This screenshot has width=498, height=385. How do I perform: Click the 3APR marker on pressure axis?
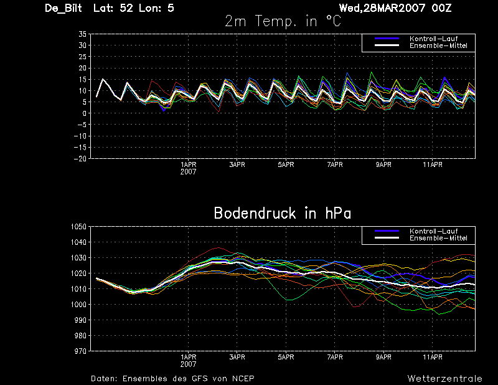[237, 357]
